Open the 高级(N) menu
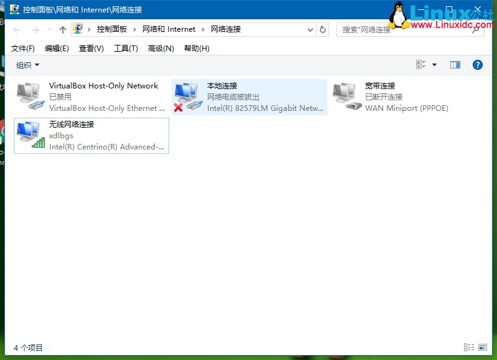 click(x=160, y=49)
